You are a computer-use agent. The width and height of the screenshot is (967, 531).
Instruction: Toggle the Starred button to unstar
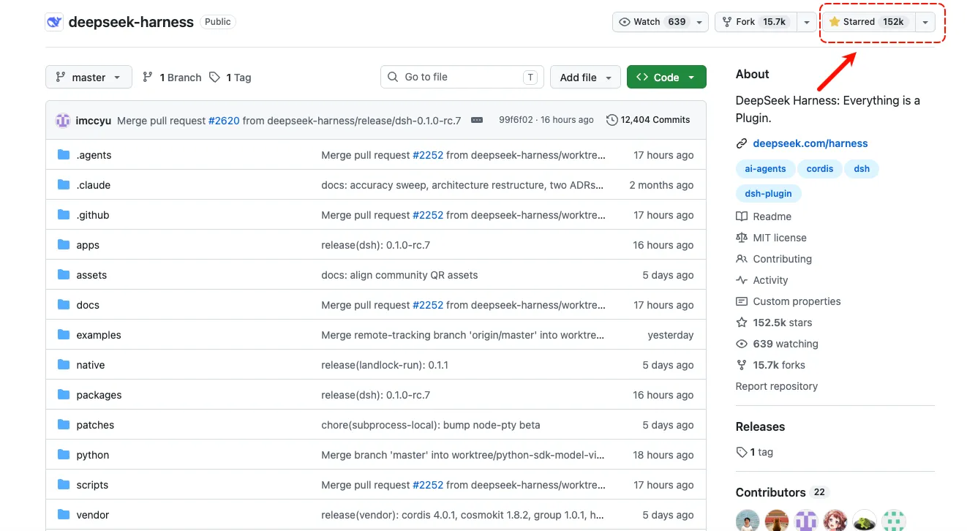[868, 22]
